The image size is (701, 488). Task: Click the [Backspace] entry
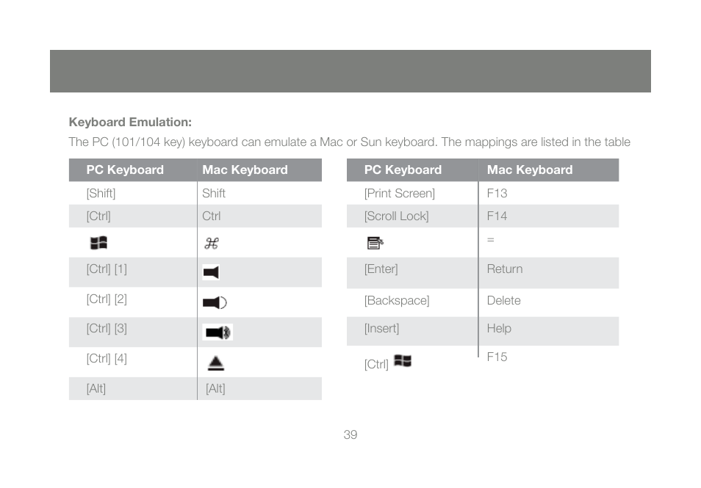tap(397, 300)
